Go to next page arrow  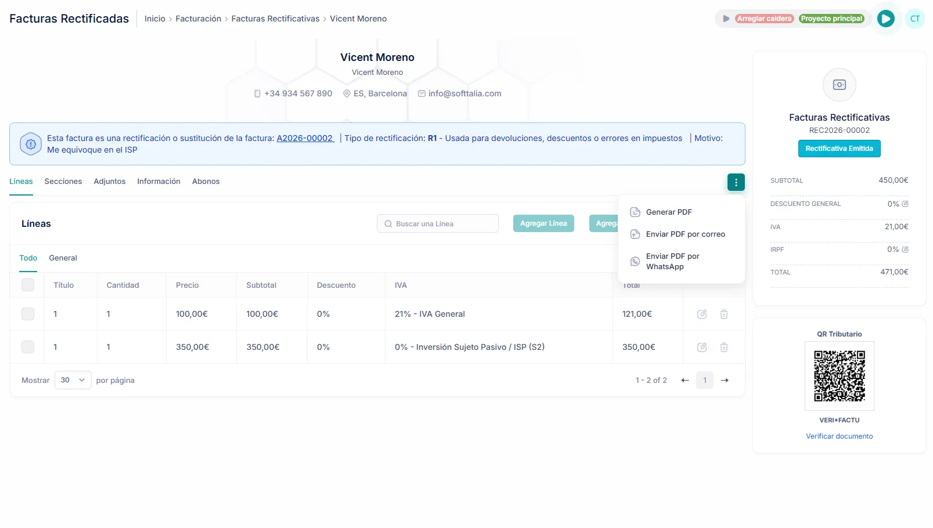(724, 380)
